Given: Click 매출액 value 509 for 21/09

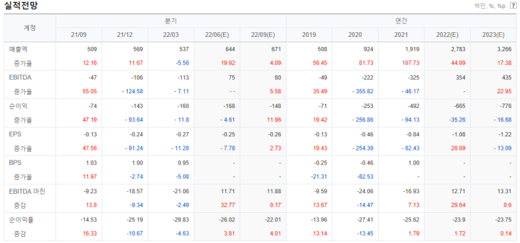Looking at the screenshot, I should [92, 49].
